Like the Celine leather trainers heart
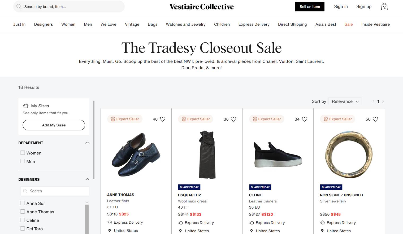Viewport: 403px width, 234px height. (x=305, y=119)
